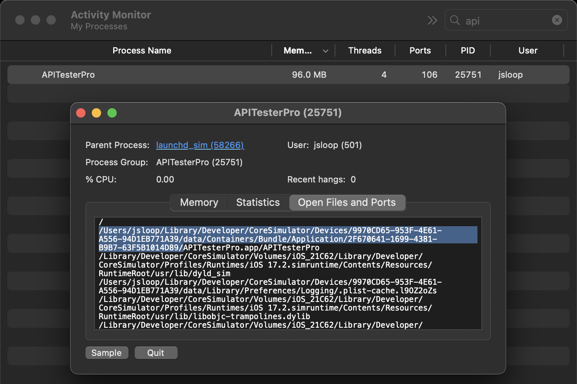Clear the "api" search text
This screenshot has width=577, height=384.
(x=557, y=20)
